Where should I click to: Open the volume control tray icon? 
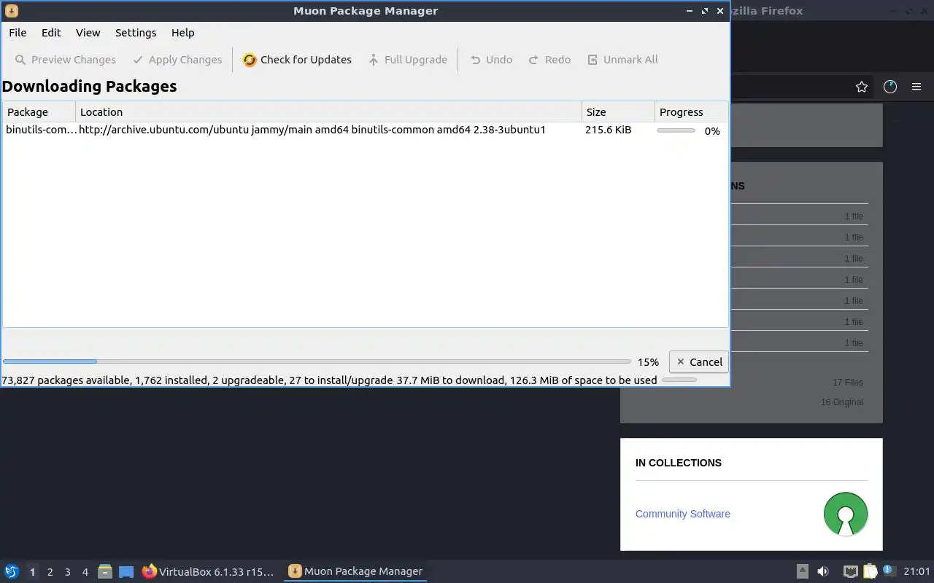coord(823,571)
